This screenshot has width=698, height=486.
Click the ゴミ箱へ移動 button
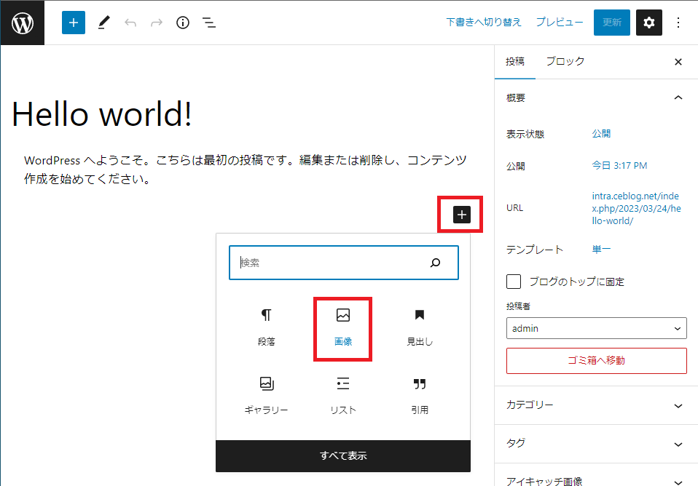tap(596, 361)
